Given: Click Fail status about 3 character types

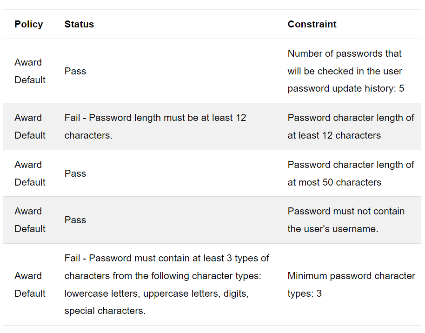Looking at the screenshot, I should (166, 285).
